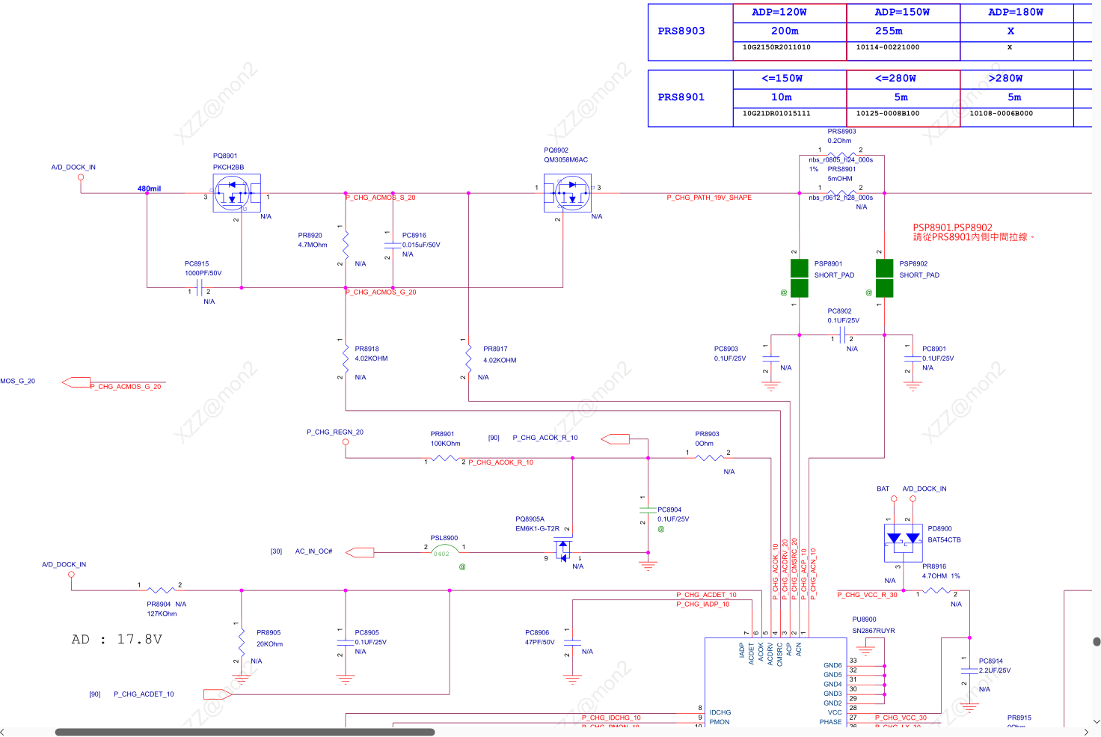Click the PSL8900 0402 jumper symbol

pos(444,551)
